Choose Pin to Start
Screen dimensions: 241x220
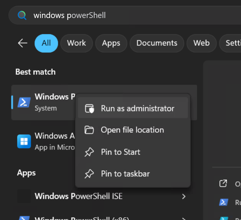point(133,152)
